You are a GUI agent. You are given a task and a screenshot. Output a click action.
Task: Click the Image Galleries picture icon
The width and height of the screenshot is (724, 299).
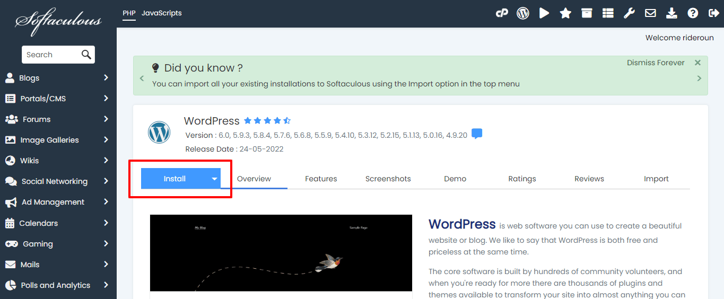10,140
